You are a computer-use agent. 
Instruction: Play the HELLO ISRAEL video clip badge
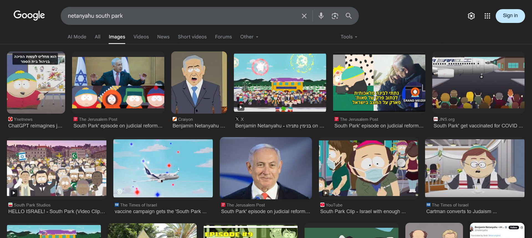[x=14, y=193]
